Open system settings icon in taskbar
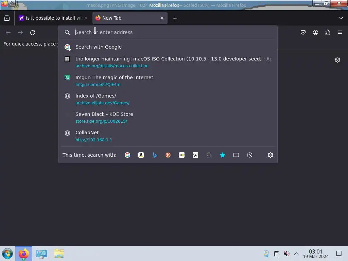The width and height of the screenshot is (348, 261). (41, 254)
